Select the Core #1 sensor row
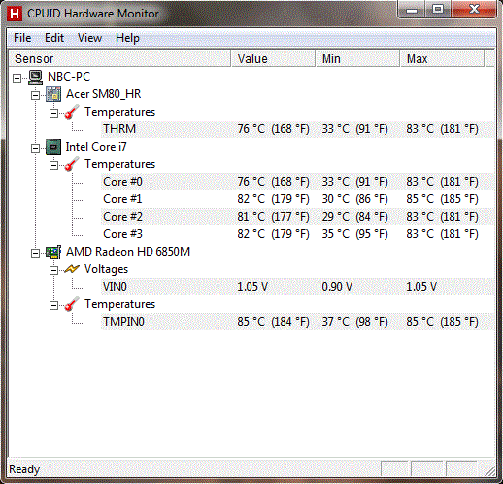This screenshot has height=484, width=503. tap(297, 199)
